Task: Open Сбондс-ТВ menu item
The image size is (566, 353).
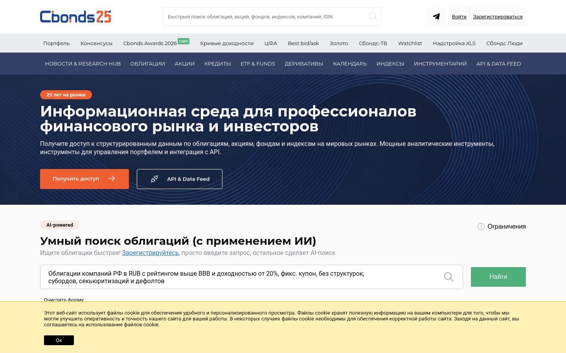Action: [373, 43]
